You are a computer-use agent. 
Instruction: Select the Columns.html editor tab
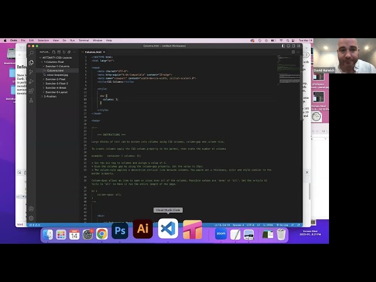tap(93, 52)
